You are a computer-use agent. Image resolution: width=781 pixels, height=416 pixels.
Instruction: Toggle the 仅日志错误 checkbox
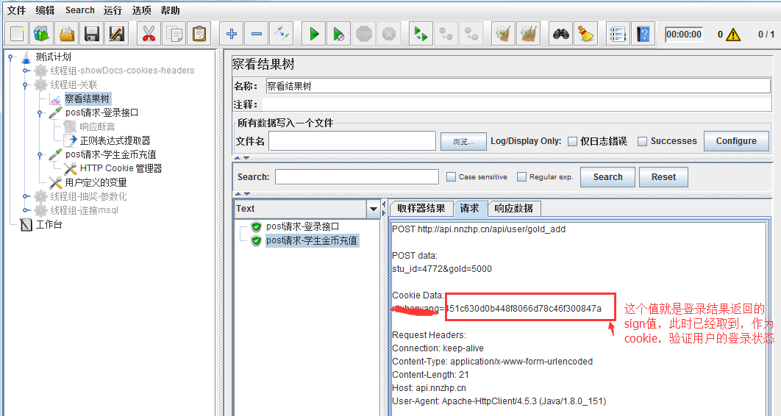point(573,141)
